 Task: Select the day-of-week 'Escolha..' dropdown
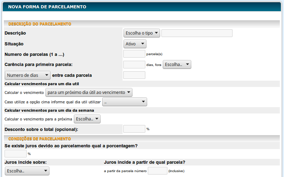tap(87, 119)
